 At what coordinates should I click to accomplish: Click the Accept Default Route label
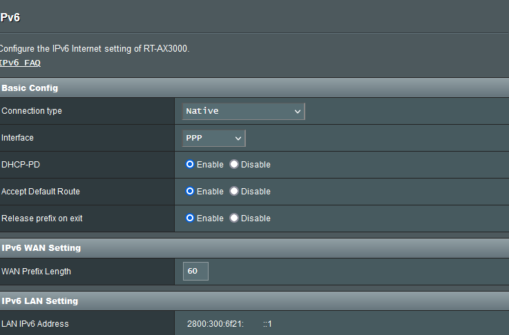41,192
